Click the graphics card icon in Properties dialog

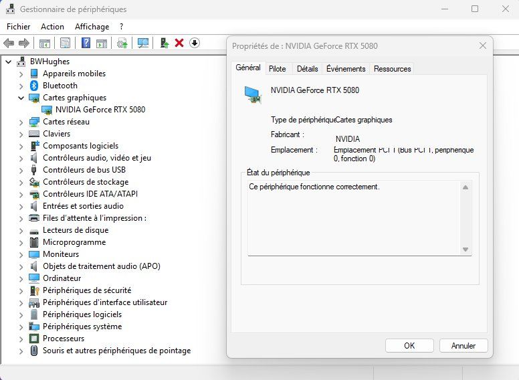pyautogui.click(x=253, y=95)
